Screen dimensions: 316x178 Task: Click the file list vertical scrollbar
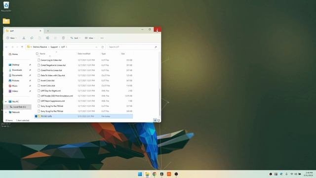pyautogui.click(x=160, y=102)
